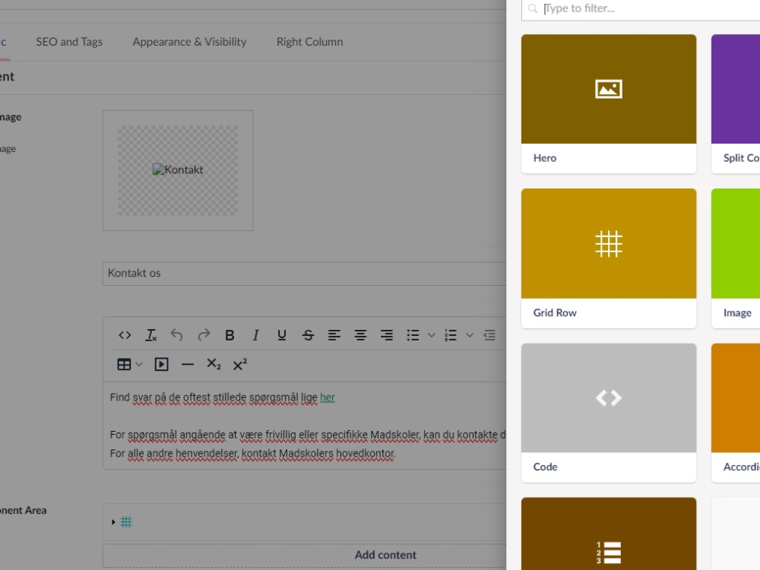Choose the Grid Row component card
Viewport: 760px width, 570px height.
[x=609, y=258]
